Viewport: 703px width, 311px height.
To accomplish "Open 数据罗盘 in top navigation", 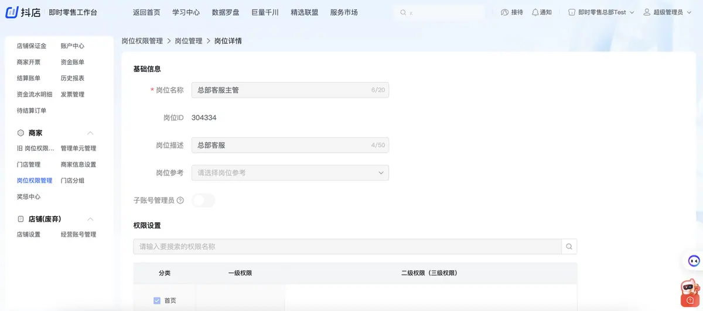I will pos(226,12).
